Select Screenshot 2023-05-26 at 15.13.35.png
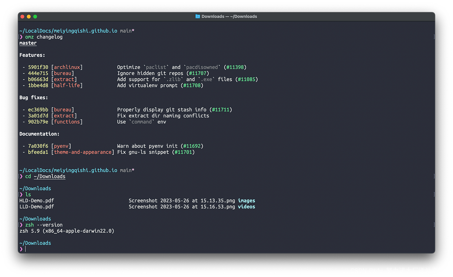Screen dimensions: 453x277 click(x=182, y=201)
